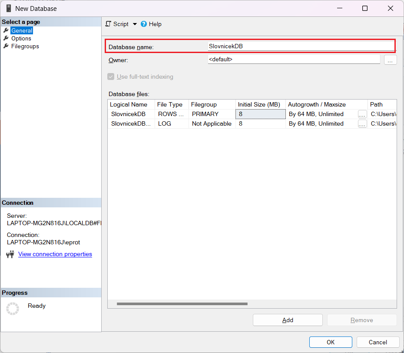Dismiss the dialog with Cancel
The height and width of the screenshot is (353, 404).
pos(378,342)
